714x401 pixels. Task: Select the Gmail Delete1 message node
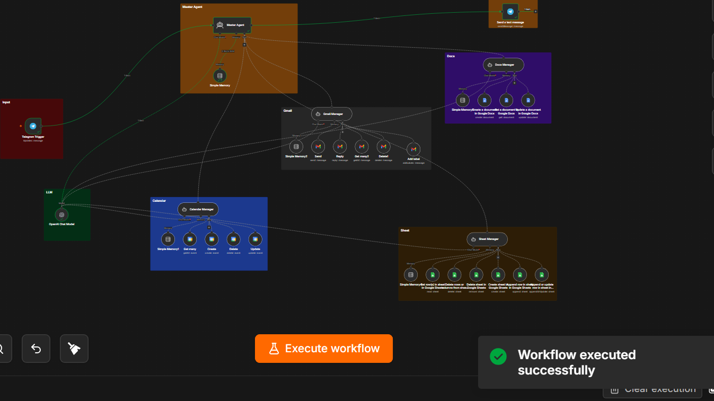pyautogui.click(x=383, y=146)
